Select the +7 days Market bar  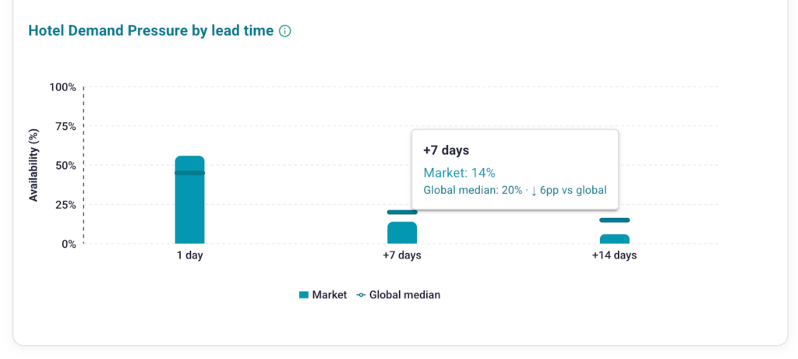[x=402, y=233]
